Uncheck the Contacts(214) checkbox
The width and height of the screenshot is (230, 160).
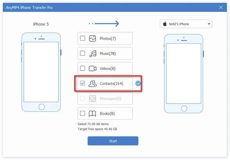click(x=83, y=83)
